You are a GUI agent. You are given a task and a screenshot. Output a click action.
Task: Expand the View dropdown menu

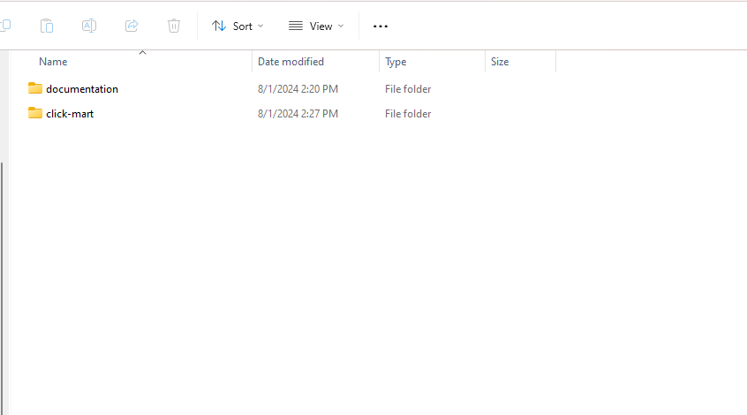point(316,26)
